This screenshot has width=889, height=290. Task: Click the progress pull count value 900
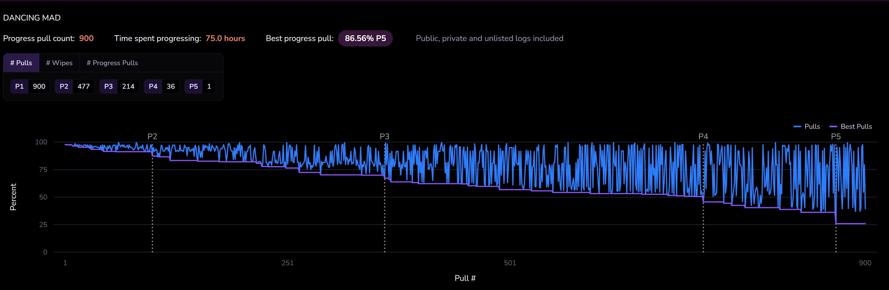tap(86, 38)
